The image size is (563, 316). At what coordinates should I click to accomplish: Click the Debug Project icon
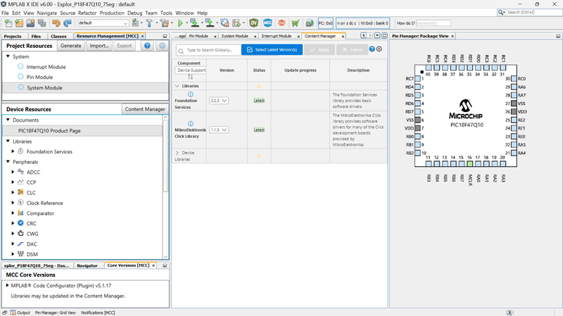pos(236,23)
